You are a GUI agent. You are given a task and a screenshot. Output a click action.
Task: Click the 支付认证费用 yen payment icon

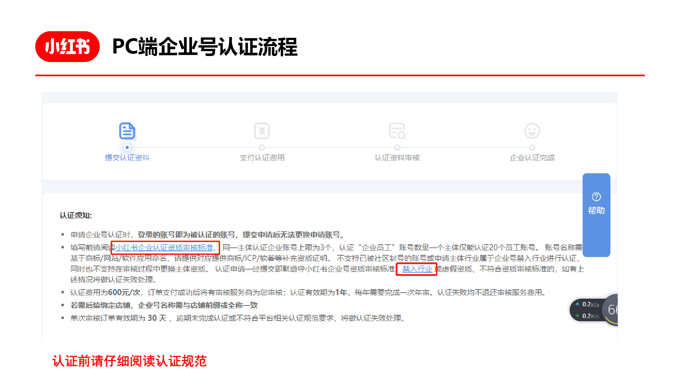tap(262, 131)
